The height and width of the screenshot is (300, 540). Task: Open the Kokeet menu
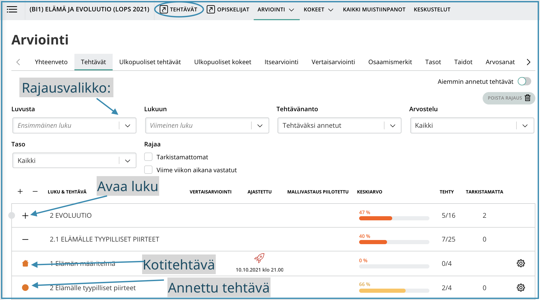318,10
